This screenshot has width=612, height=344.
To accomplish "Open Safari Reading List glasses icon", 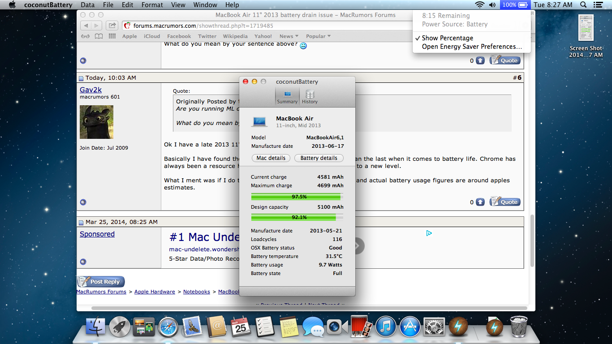I will pos(85,36).
